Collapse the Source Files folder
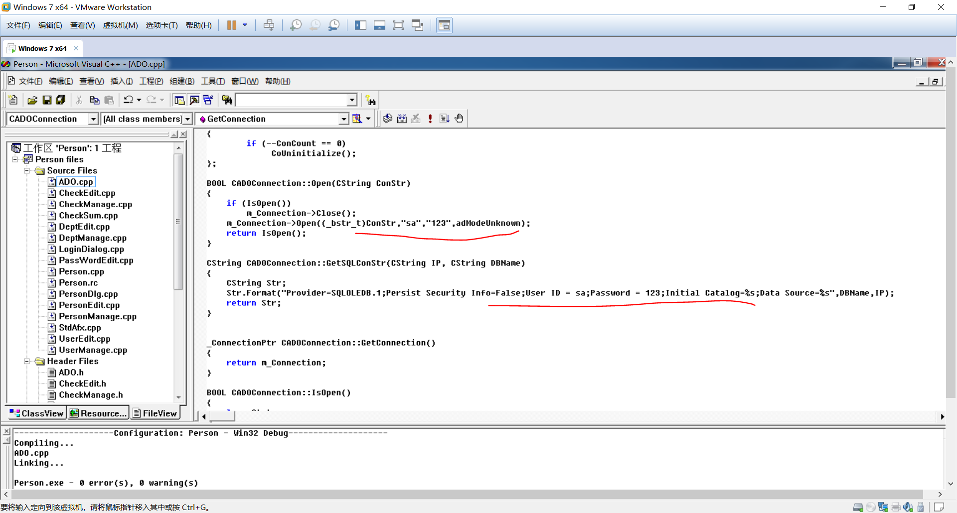 (27, 171)
